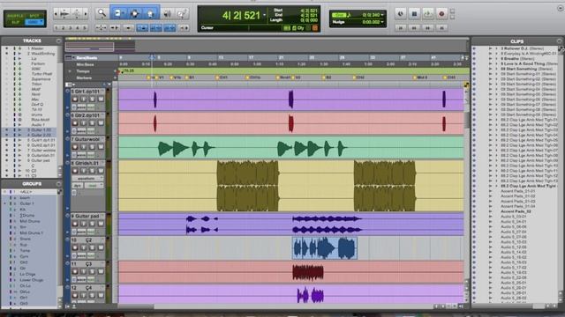This screenshot has height=317, width=565.
Task: Toggle Link Timeline and Edit Selection
Action: point(155,27)
